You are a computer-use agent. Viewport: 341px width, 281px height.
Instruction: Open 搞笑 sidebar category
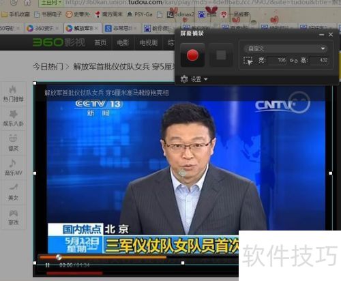coord(13,143)
